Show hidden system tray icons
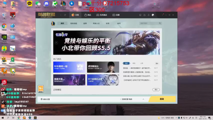Image resolution: width=213 pixels, height=120 pixels. click(x=176, y=118)
